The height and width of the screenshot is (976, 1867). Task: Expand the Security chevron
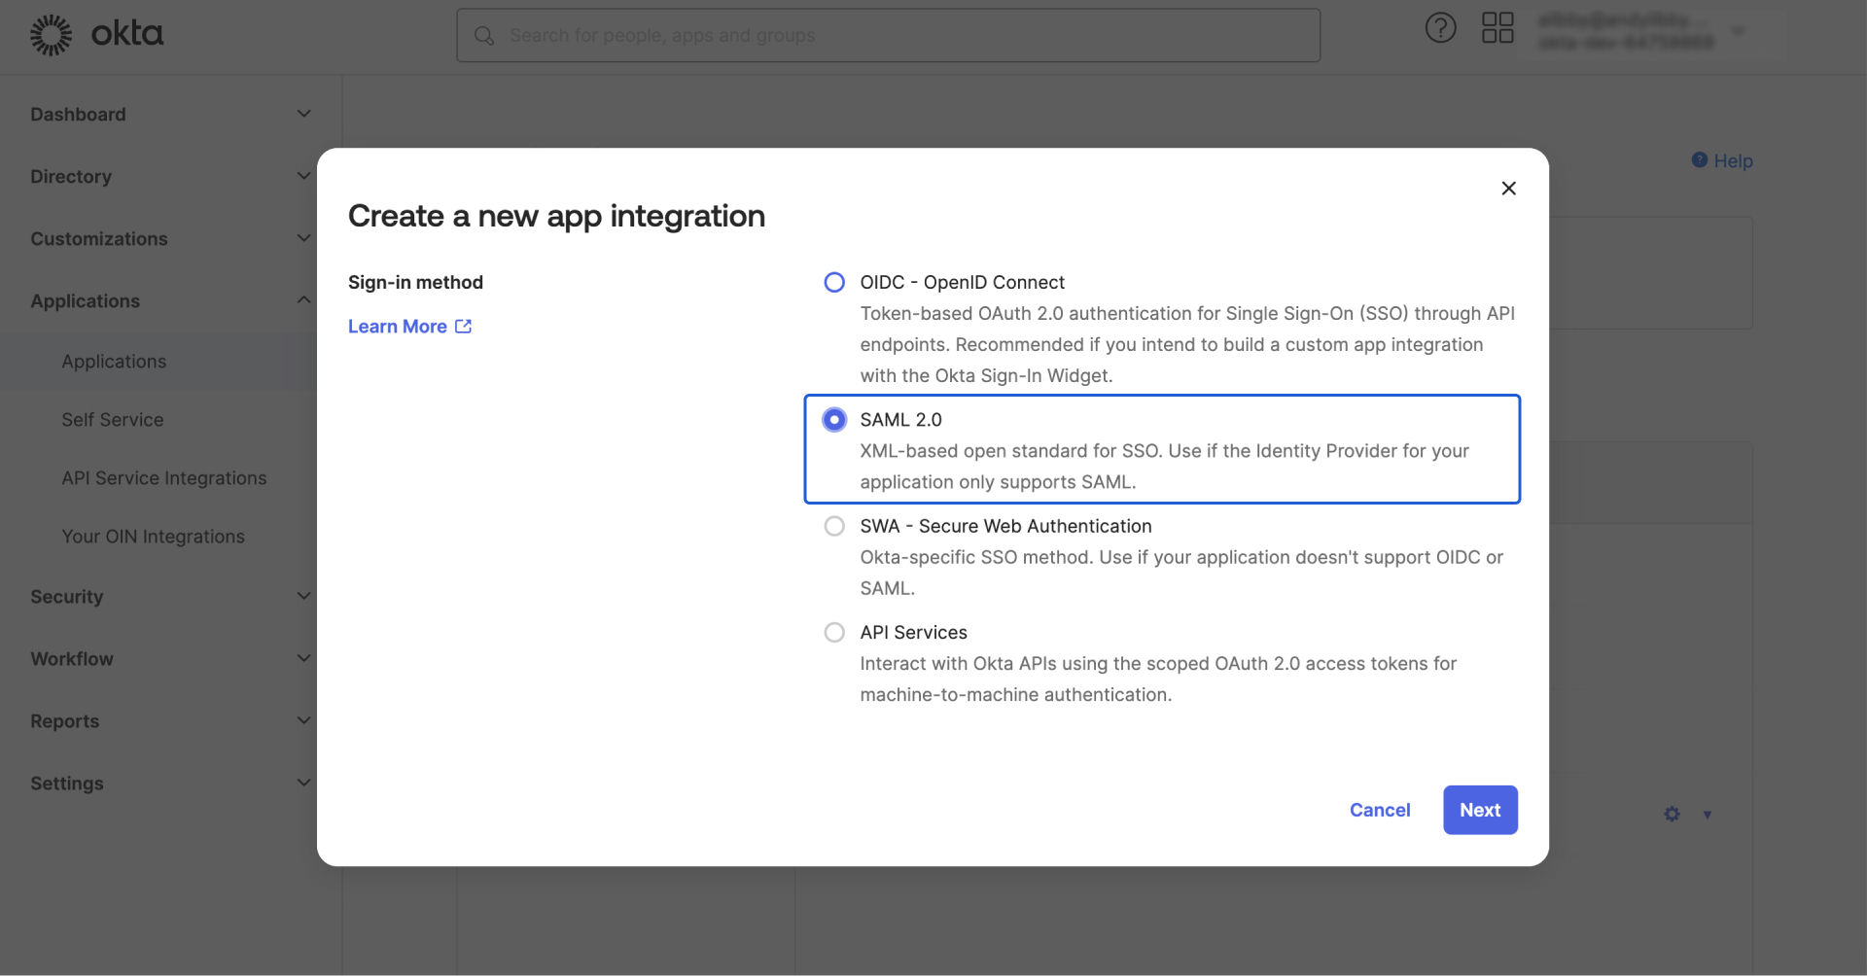point(303,596)
